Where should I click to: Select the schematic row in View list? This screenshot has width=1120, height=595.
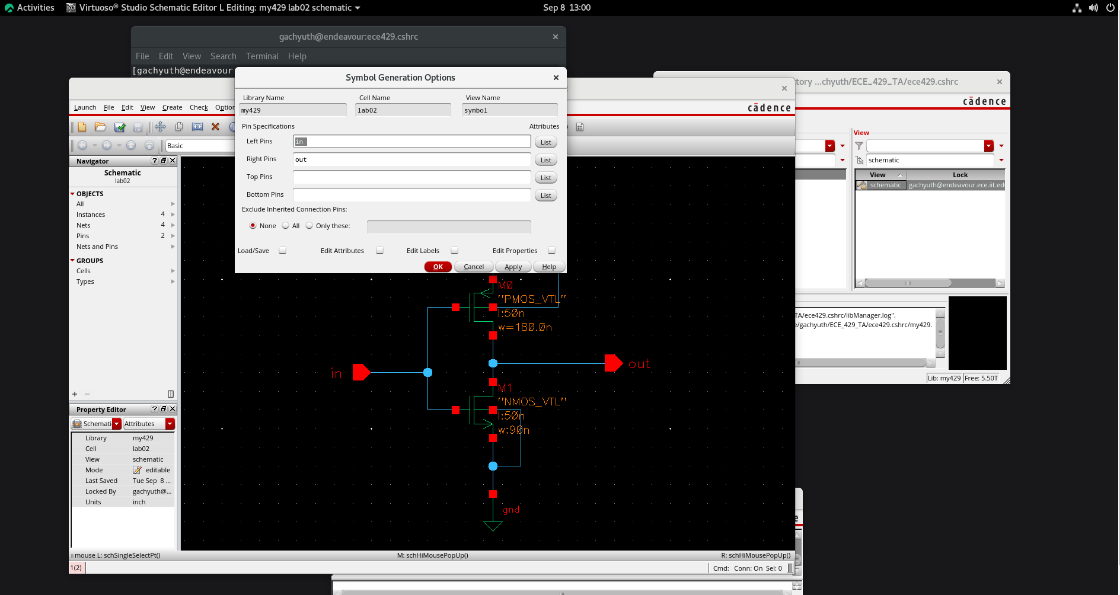click(930, 185)
